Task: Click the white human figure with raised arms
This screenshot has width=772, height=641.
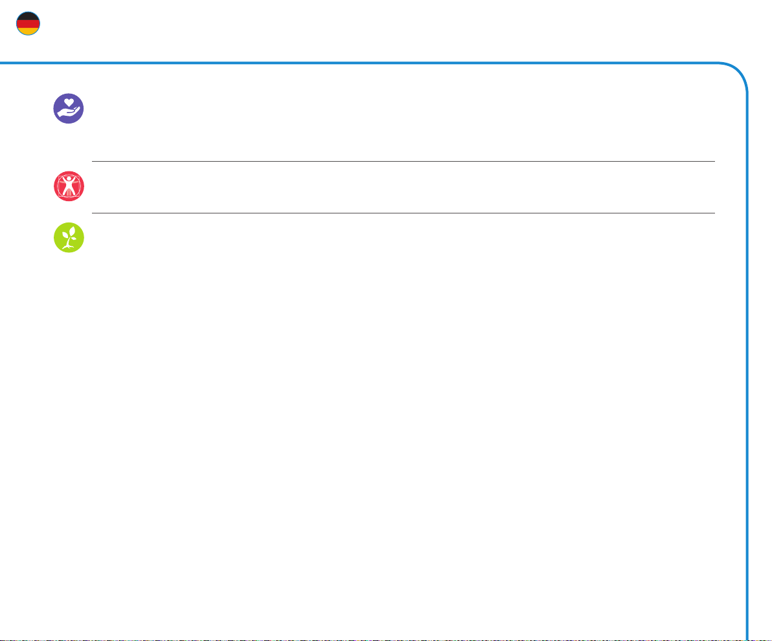Action: pos(69,186)
